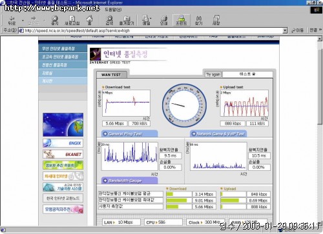This screenshot has width=323, height=234.
Task: Click the Back arrow toolbar icon
Action: pyautogui.click(x=12, y=20)
